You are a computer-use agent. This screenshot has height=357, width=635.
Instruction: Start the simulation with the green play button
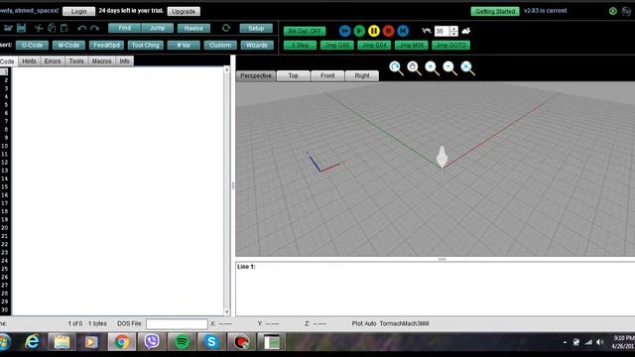point(359,31)
